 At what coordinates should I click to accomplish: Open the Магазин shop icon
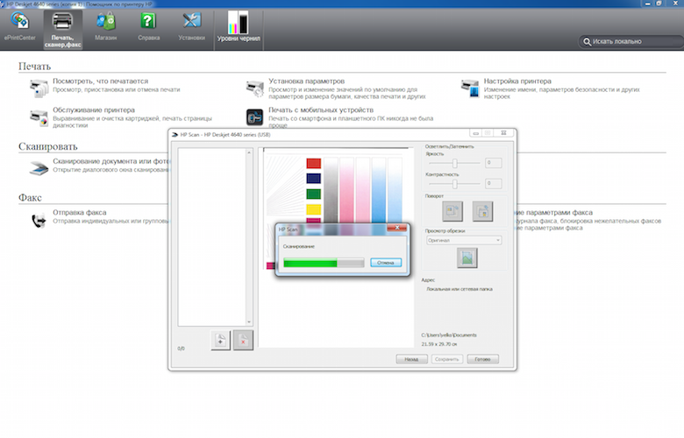click(x=105, y=27)
